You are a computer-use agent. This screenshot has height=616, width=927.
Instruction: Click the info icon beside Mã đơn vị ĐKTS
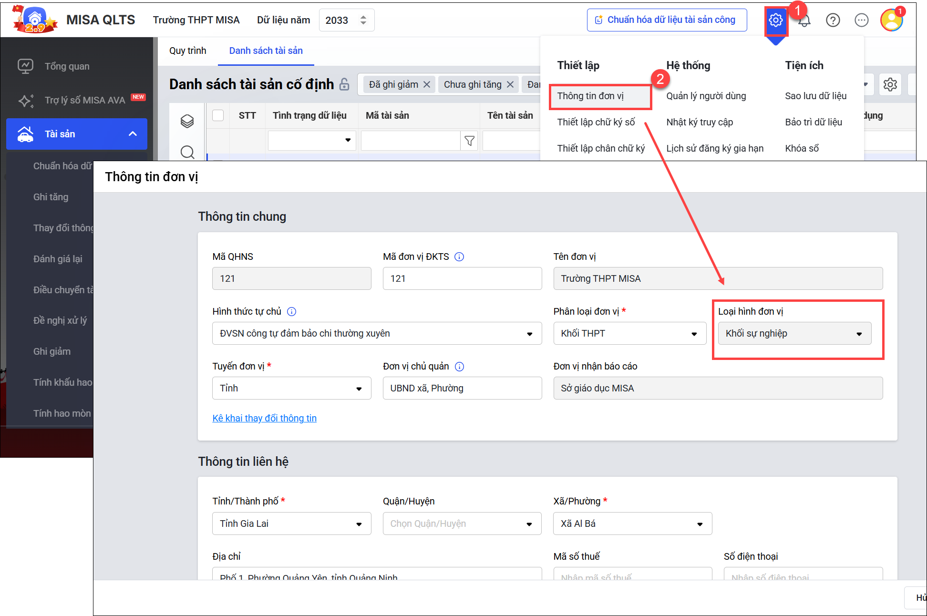pos(459,257)
